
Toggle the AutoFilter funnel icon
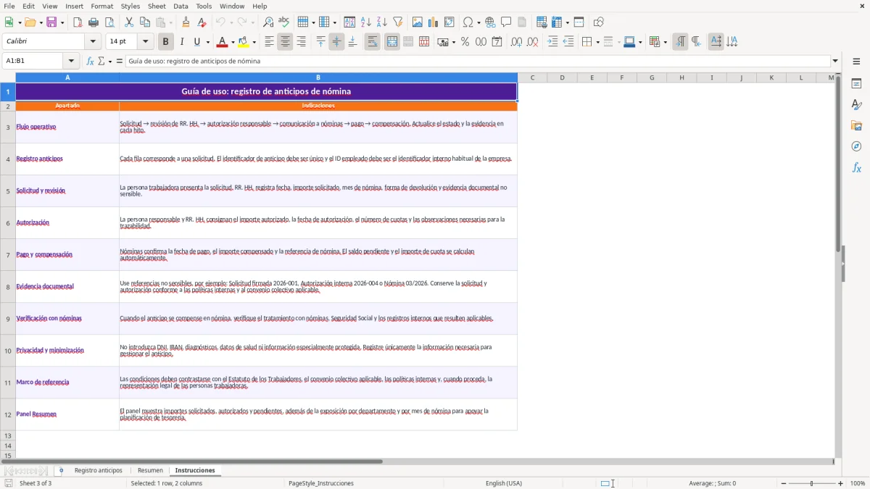tap(398, 22)
